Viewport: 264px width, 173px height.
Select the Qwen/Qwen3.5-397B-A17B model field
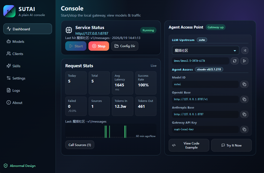tap(200, 61)
